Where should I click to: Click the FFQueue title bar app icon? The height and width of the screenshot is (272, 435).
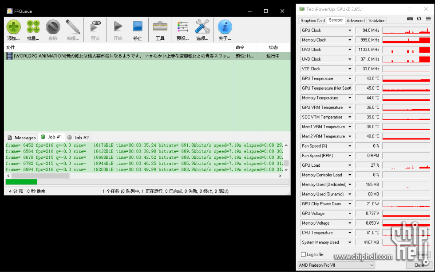(9, 11)
